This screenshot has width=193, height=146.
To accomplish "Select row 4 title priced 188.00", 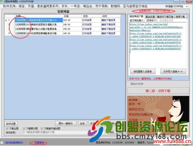I will pos(39,33).
